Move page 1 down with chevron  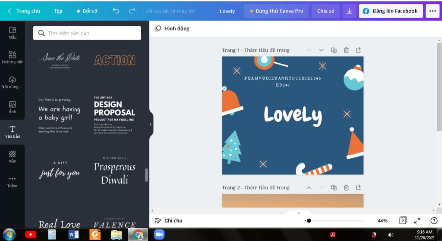pyautogui.click(x=321, y=50)
